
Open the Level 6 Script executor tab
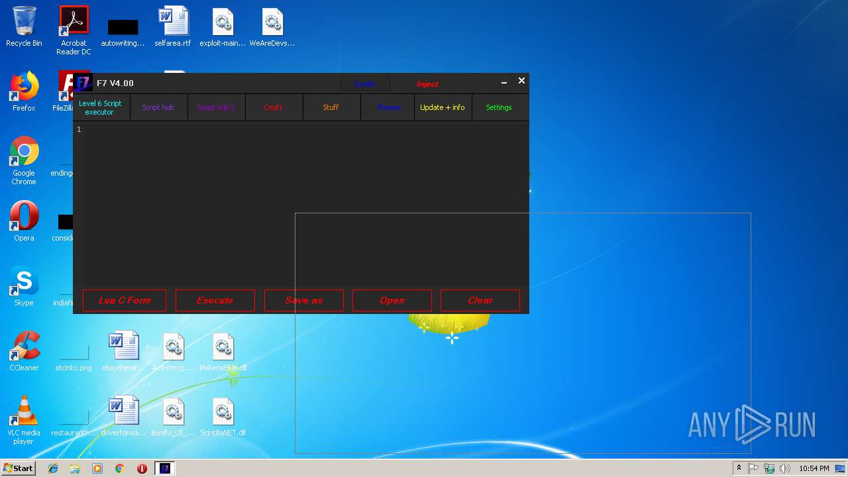point(100,107)
